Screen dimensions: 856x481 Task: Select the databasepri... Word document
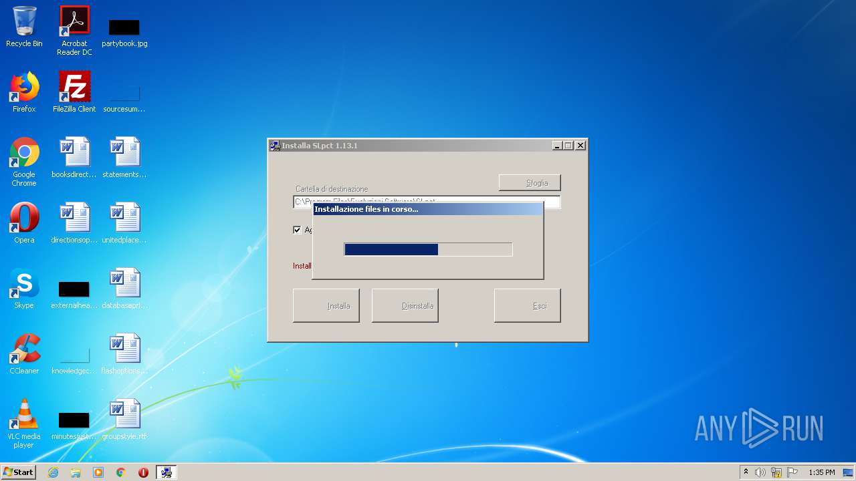124,289
